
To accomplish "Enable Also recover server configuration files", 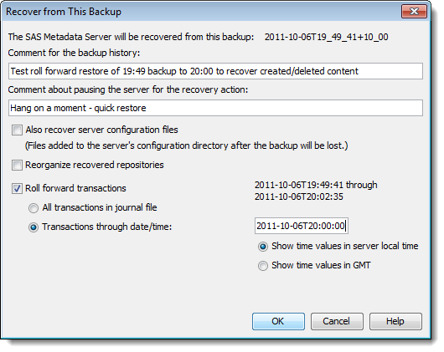I will [17, 130].
